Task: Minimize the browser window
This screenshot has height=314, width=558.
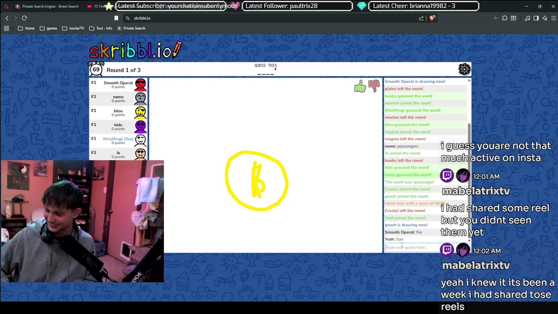Action: [526, 6]
